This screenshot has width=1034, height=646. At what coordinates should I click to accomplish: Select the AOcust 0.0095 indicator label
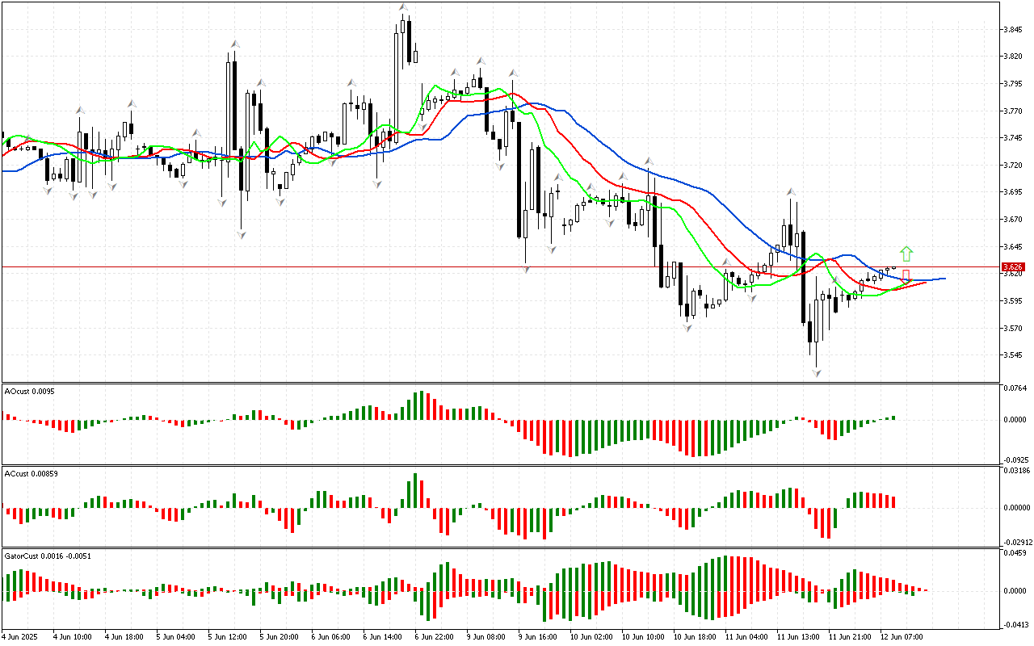pyautogui.click(x=30, y=391)
